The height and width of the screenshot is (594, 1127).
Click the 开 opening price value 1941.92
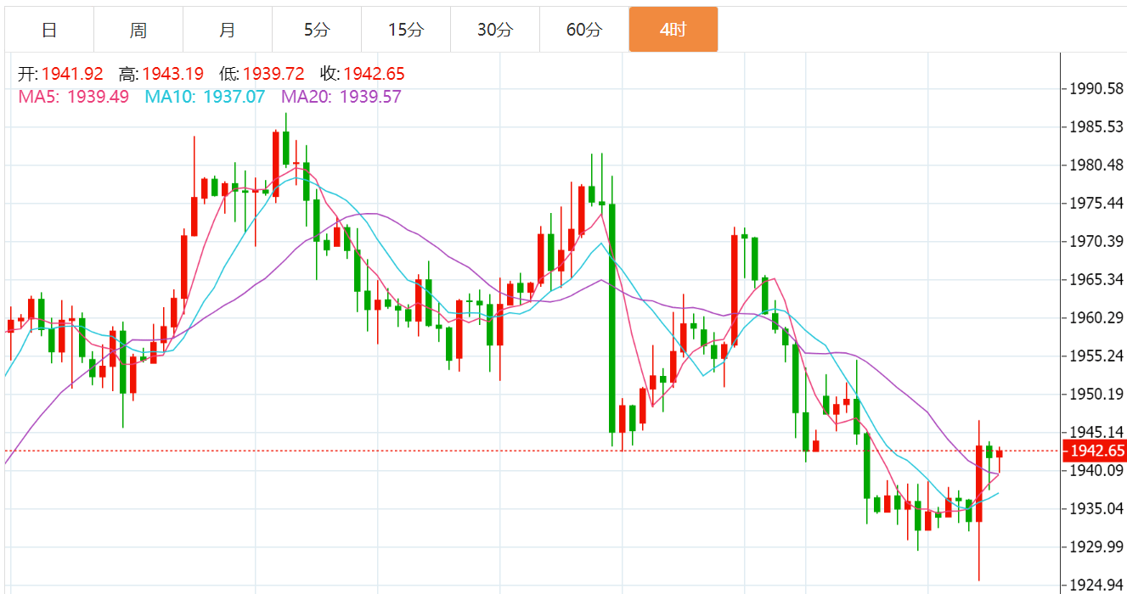(x=71, y=75)
